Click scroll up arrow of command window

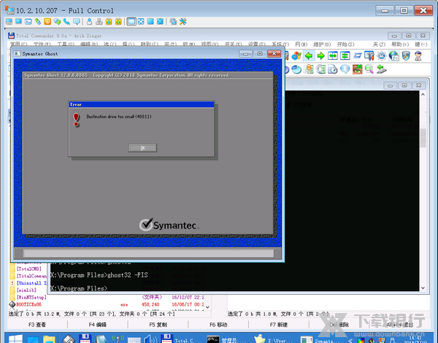(x=423, y=94)
